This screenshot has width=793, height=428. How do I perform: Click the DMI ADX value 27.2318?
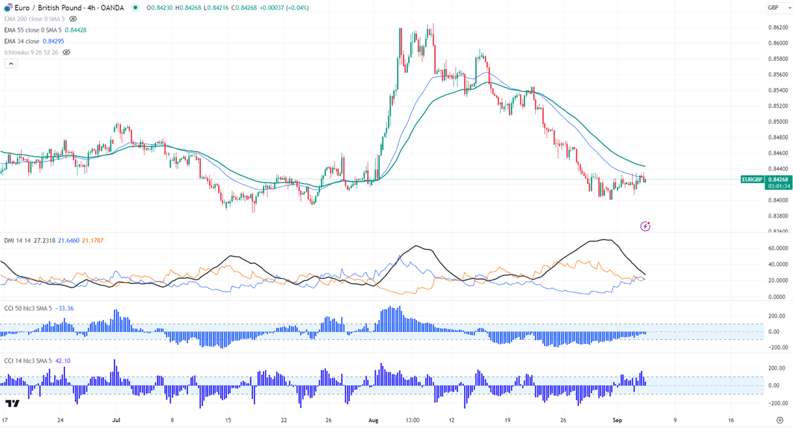coord(44,241)
